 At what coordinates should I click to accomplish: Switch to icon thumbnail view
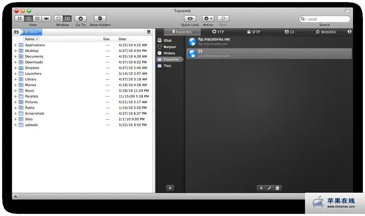(19, 19)
